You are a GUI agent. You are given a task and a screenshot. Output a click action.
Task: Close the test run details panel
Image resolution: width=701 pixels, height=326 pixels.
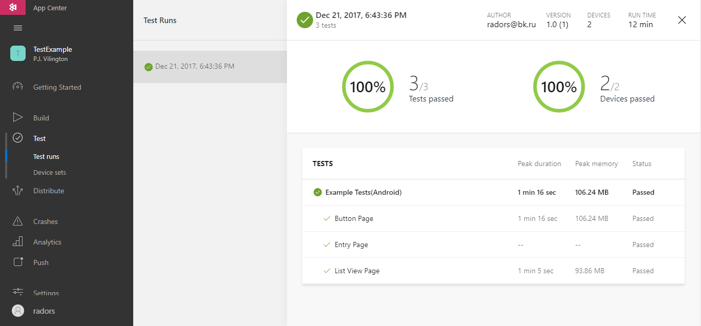click(682, 20)
